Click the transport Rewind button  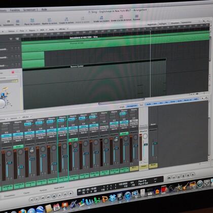point(43,198)
